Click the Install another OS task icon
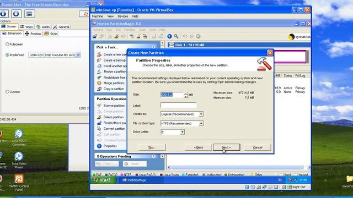This screenshot has width=353, height=198. tap(99, 66)
